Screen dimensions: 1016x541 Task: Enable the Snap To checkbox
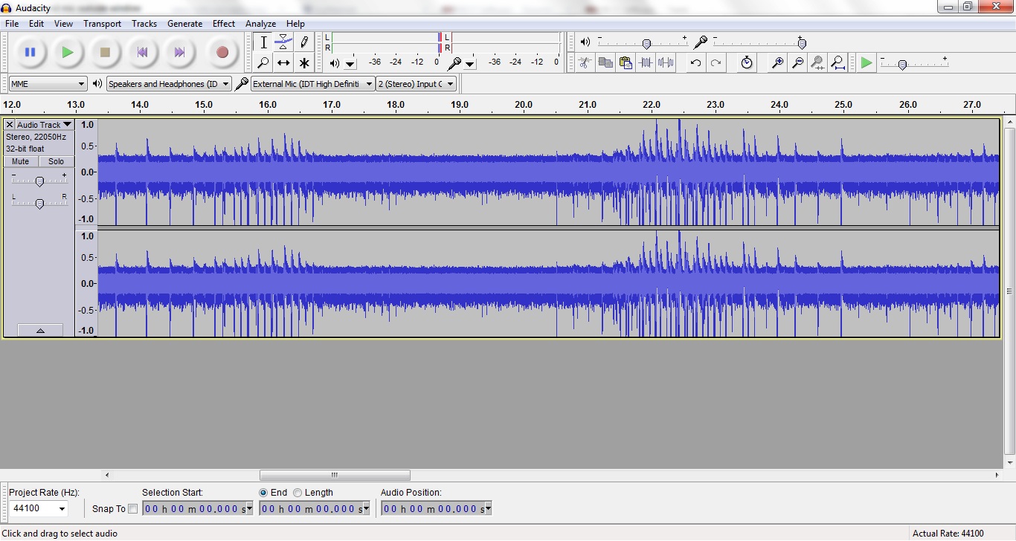click(x=132, y=509)
